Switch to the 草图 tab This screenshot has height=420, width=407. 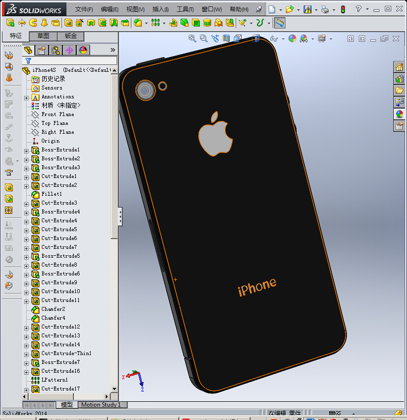click(43, 36)
